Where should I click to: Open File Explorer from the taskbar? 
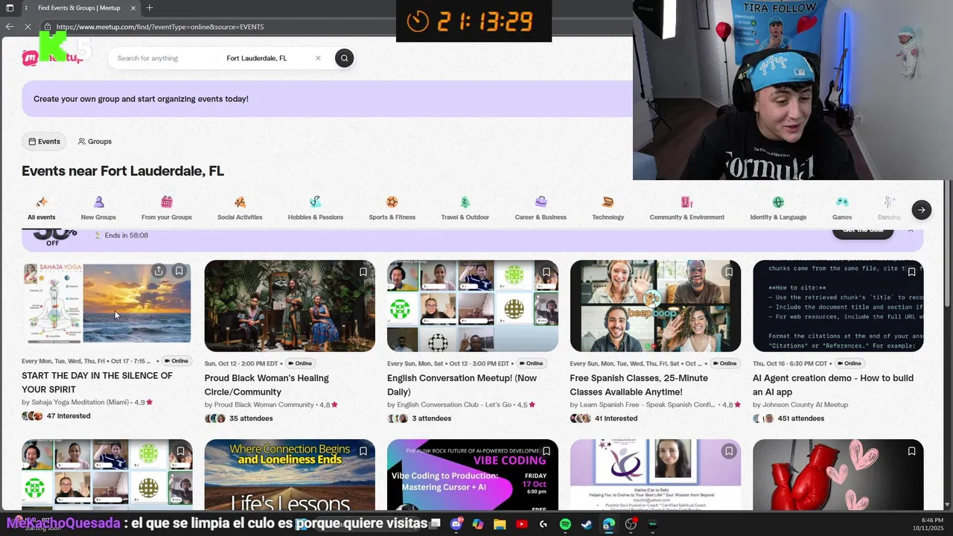click(500, 524)
